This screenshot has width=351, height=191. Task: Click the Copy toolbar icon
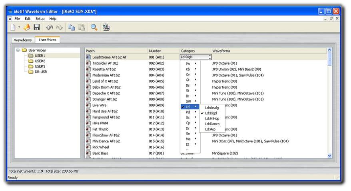(x=72, y=28)
